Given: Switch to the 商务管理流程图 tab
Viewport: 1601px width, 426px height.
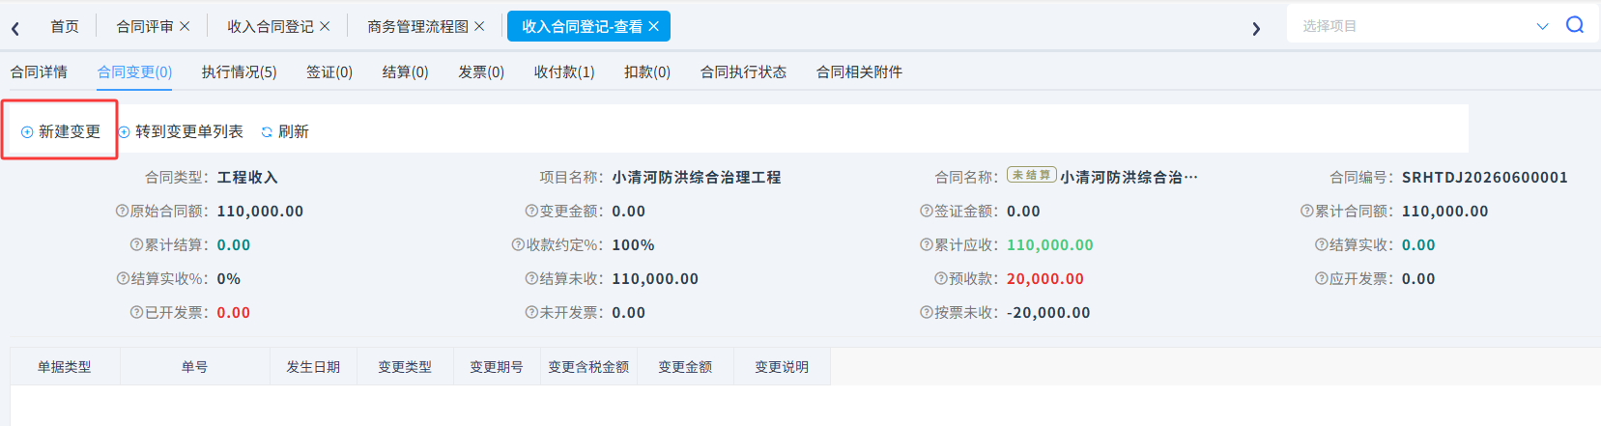Looking at the screenshot, I should (417, 26).
